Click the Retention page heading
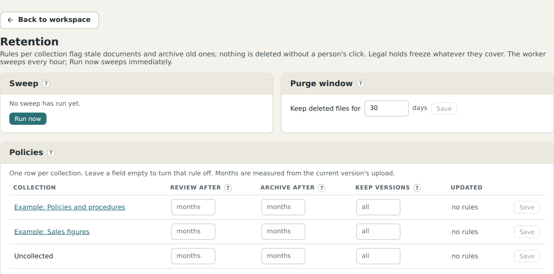This screenshot has width=554, height=274. coord(29,41)
